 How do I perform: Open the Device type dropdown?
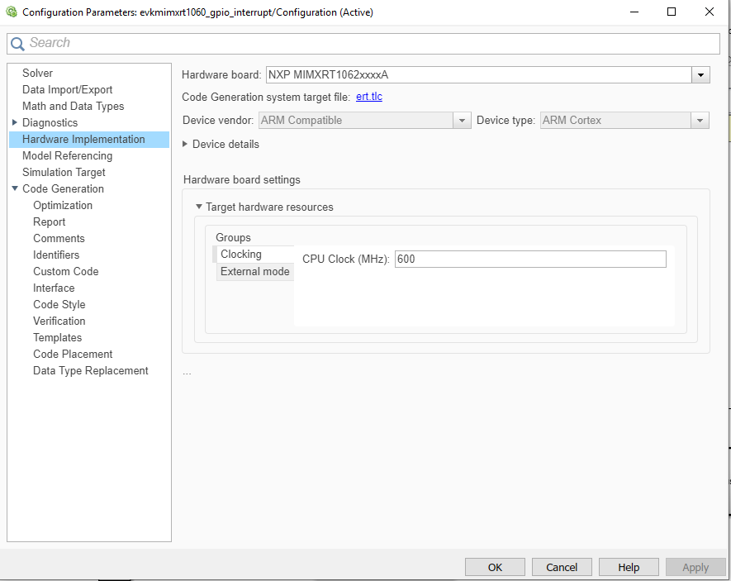click(x=700, y=121)
